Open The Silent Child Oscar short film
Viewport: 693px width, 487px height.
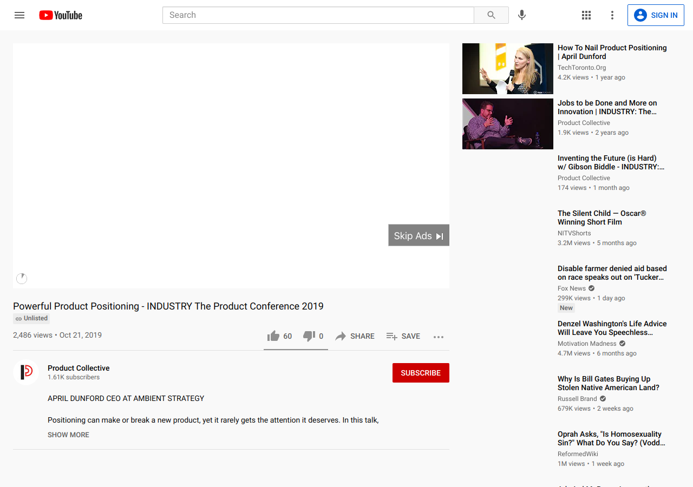click(x=602, y=218)
